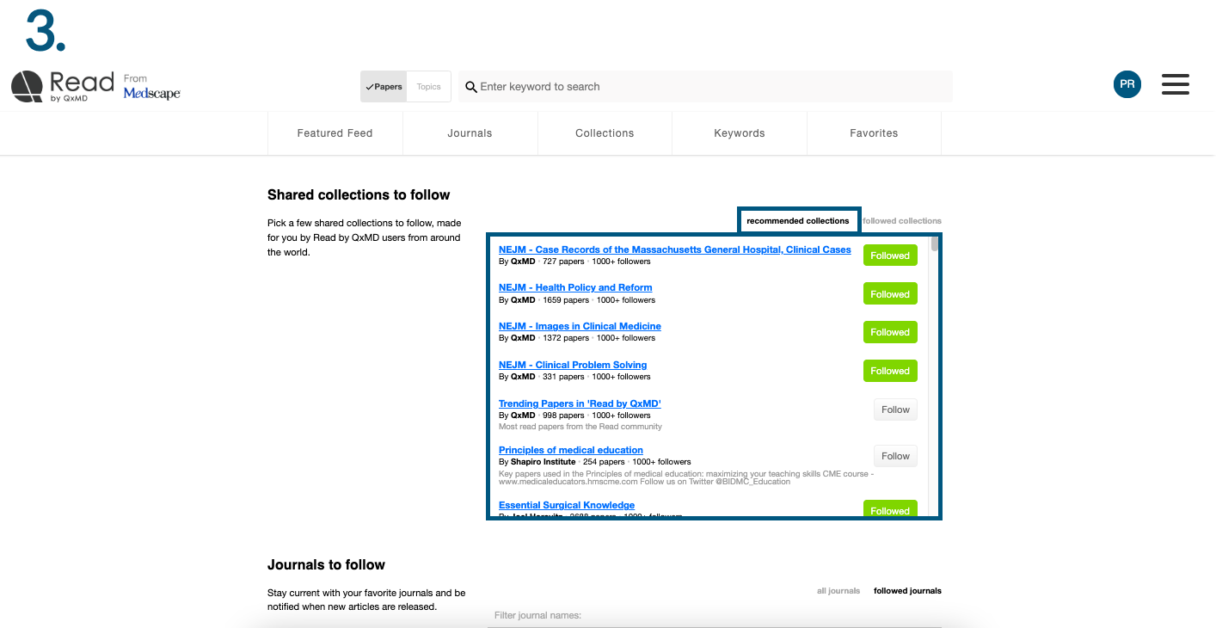The width and height of the screenshot is (1216, 628).
Task: Click the Read by QxMD logo
Action: coord(63,87)
